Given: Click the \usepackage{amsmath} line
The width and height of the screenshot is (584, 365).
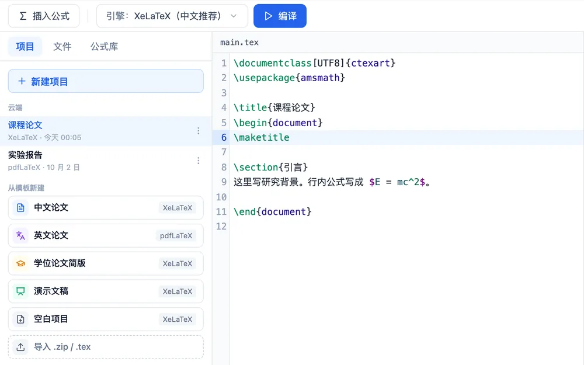Looking at the screenshot, I should pyautogui.click(x=289, y=78).
